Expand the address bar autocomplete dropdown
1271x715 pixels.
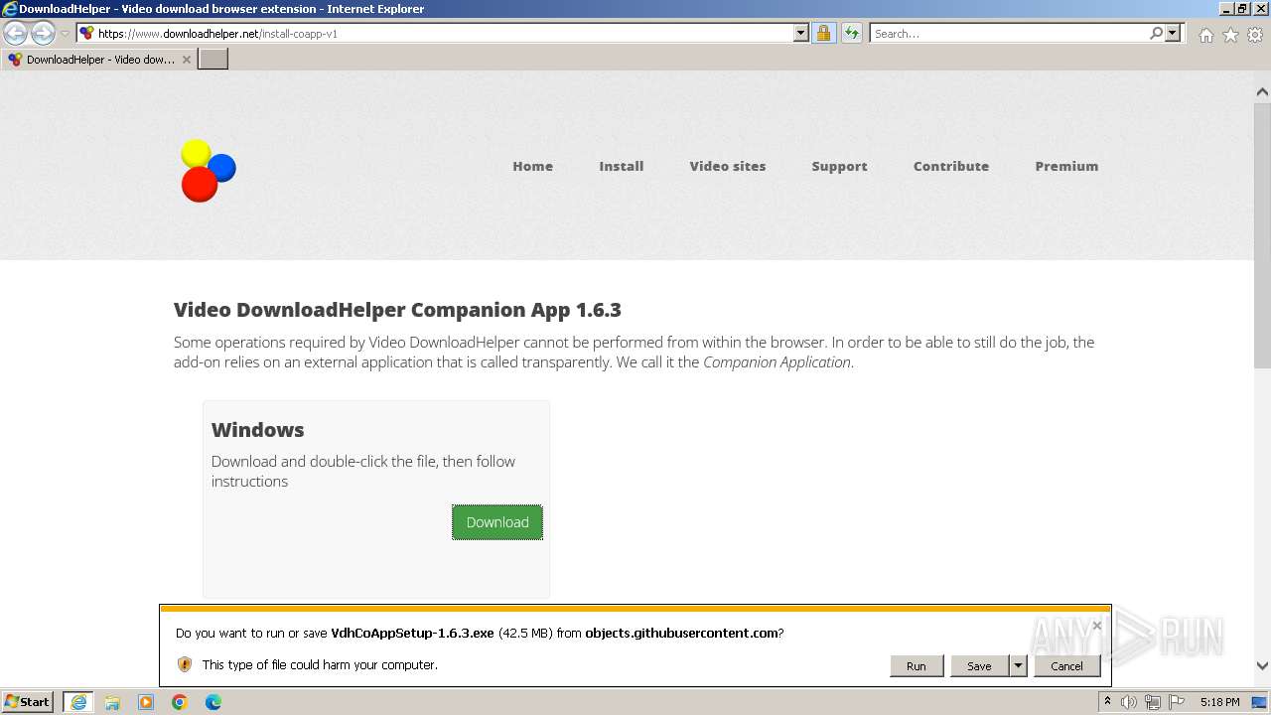coord(801,33)
